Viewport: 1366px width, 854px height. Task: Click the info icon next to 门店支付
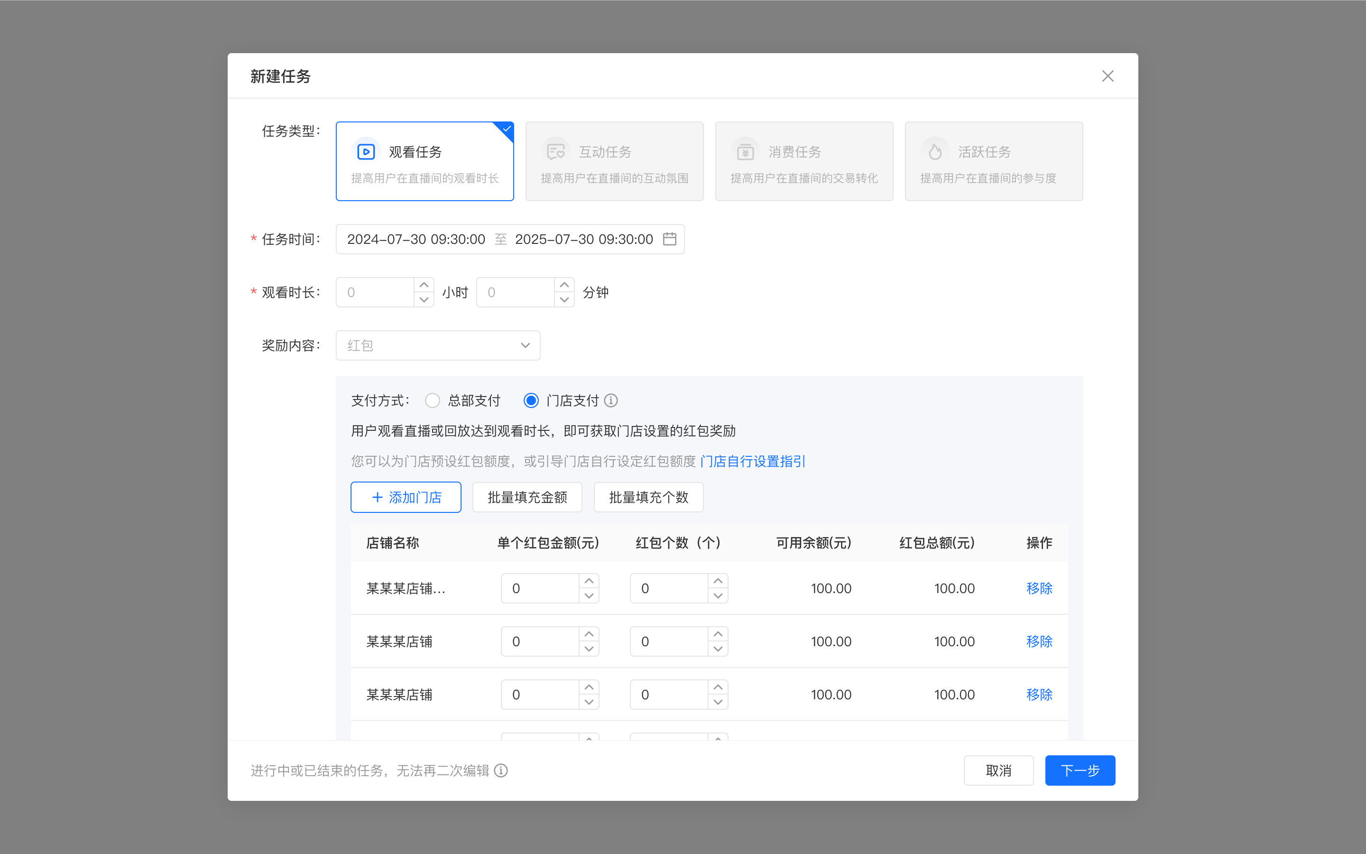pyautogui.click(x=611, y=400)
